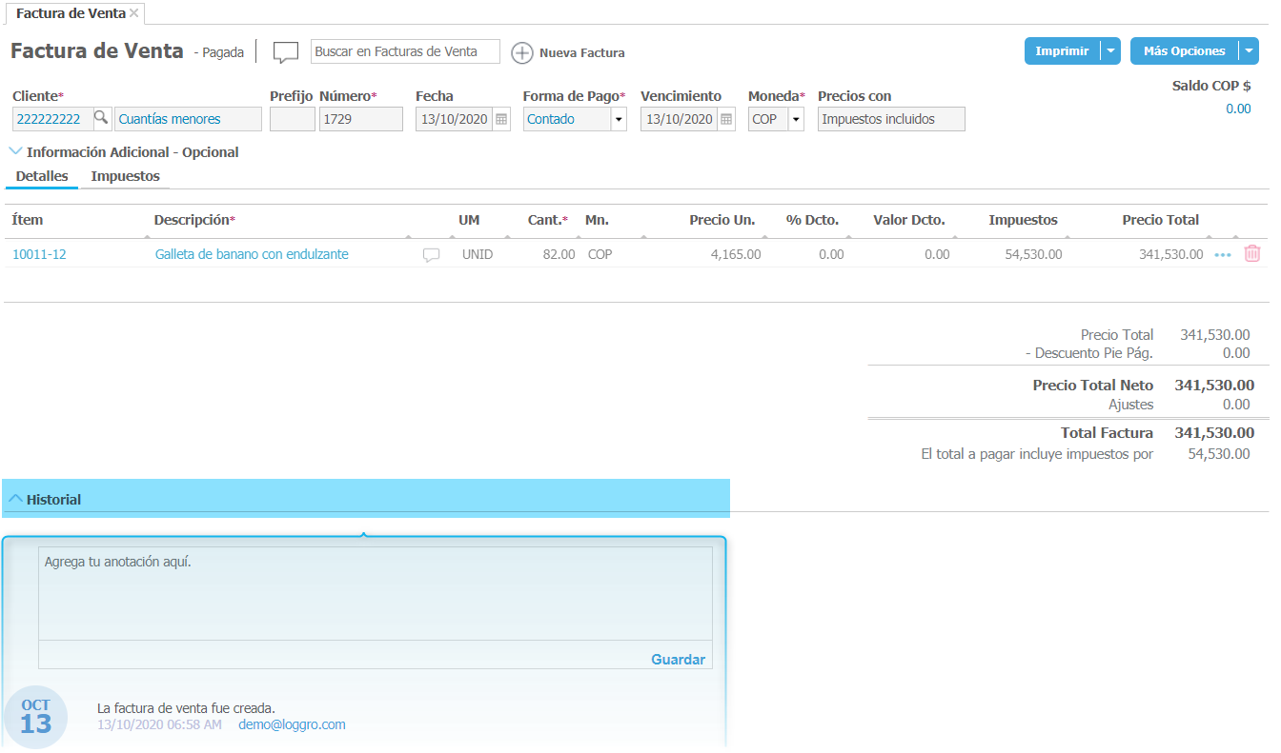This screenshot has height=753, width=1281.
Task: Close the Factura de Venta tab
Action: (134, 12)
